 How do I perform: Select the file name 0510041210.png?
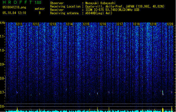(x=14, y=7)
